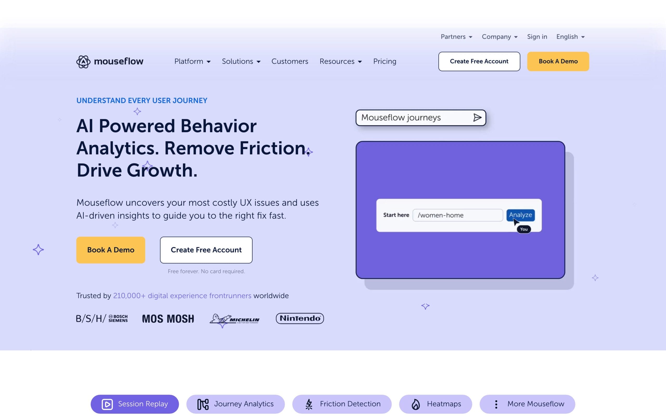Open the Customers page
The image size is (666, 416).
tap(290, 61)
